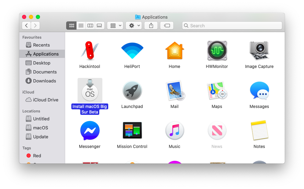This screenshot has width=304, height=189.
Task: Open iCloud Drive in the sidebar
Action: 42,100
